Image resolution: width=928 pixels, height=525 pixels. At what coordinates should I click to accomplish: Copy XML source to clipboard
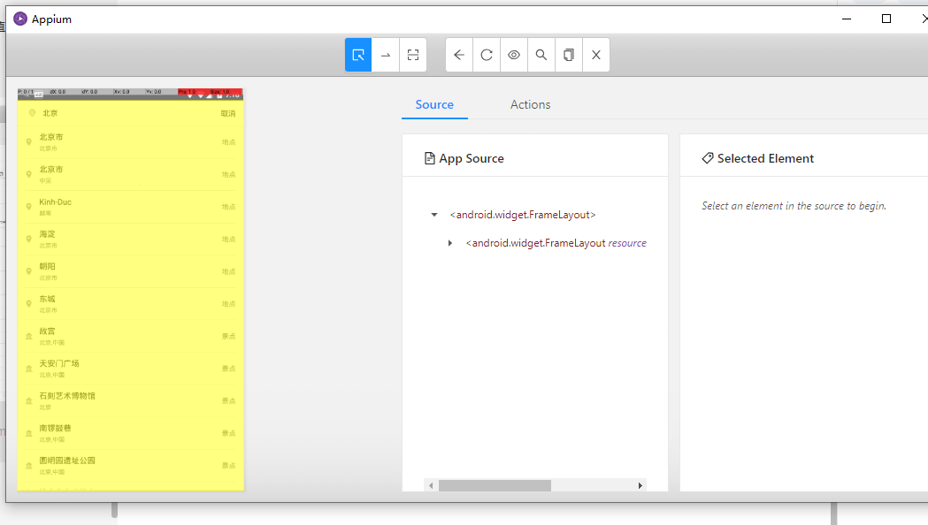coord(569,55)
